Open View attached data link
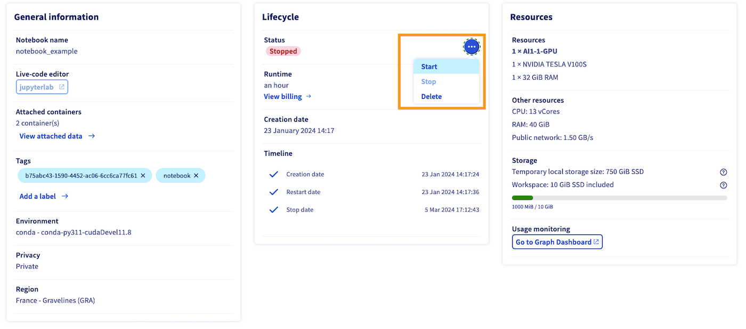 51,136
